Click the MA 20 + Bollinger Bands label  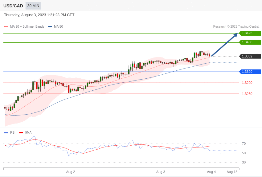(27, 27)
